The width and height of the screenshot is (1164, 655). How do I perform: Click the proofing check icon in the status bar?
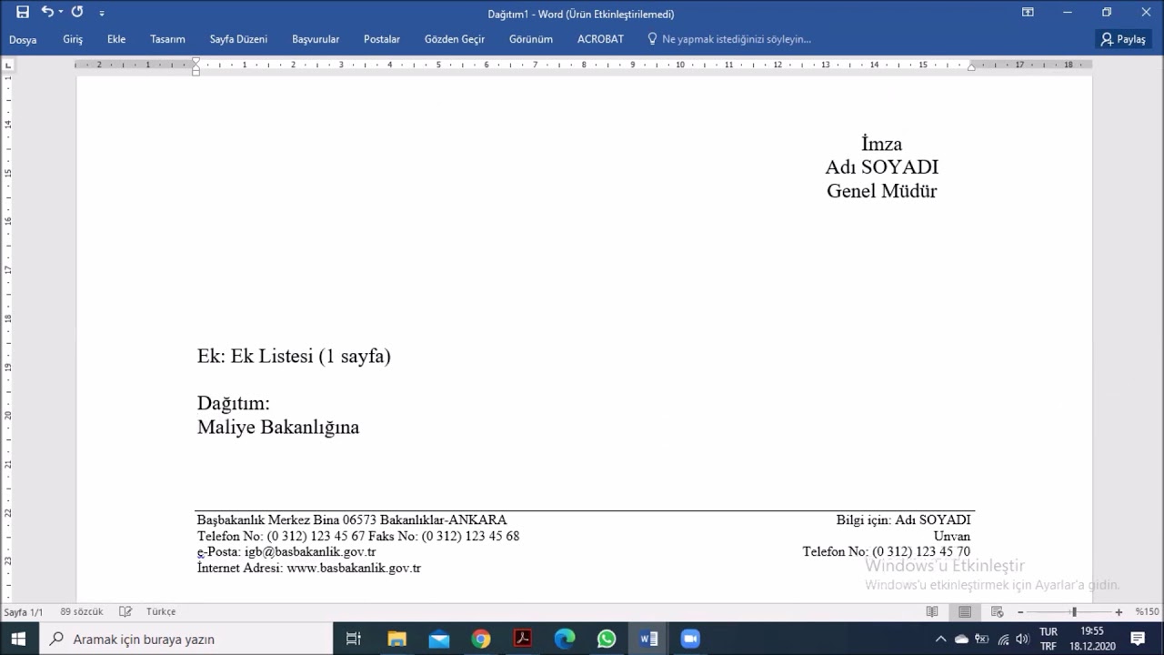pyautogui.click(x=125, y=611)
